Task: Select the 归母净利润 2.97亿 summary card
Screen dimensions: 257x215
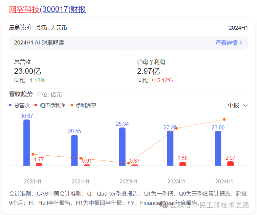Action: coord(190,71)
